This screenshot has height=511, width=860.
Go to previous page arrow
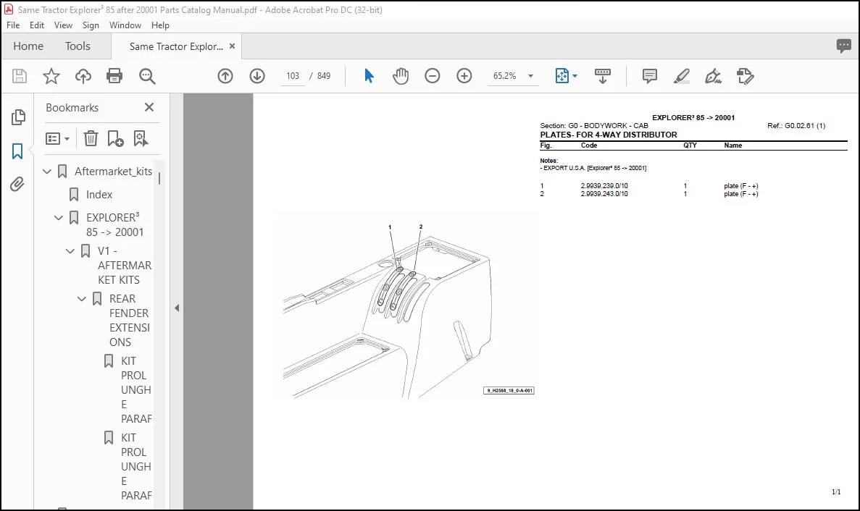[x=225, y=76]
